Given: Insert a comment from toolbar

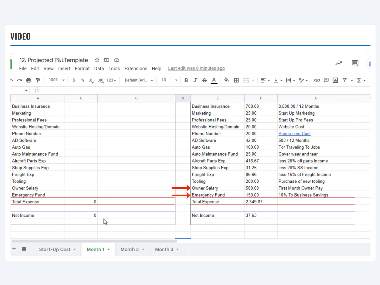Looking at the screenshot, I should pos(326,80).
